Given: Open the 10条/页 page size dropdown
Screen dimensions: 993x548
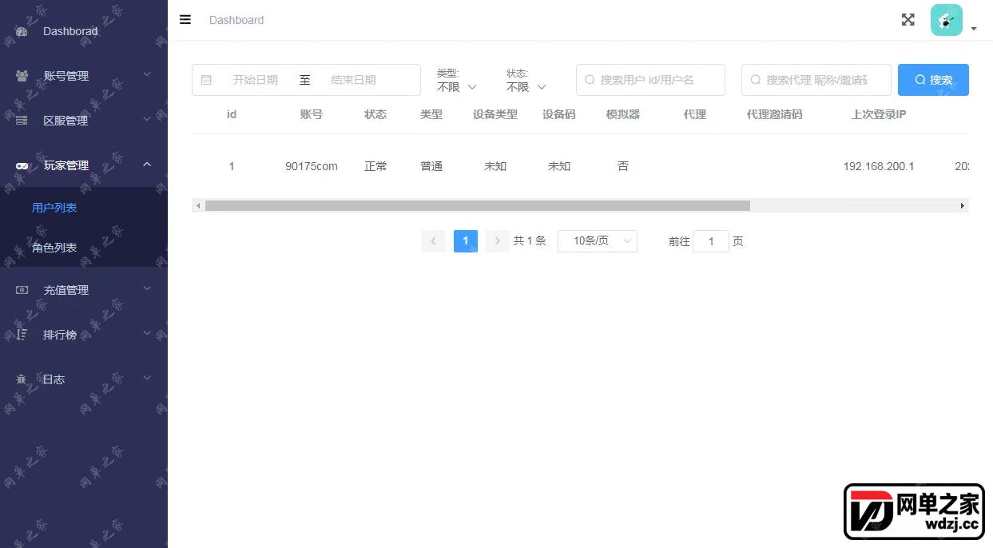Looking at the screenshot, I should (x=598, y=240).
